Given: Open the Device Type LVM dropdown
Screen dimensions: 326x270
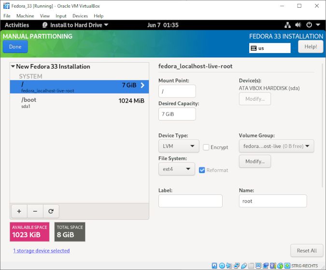Looking at the screenshot, I should point(179,146).
